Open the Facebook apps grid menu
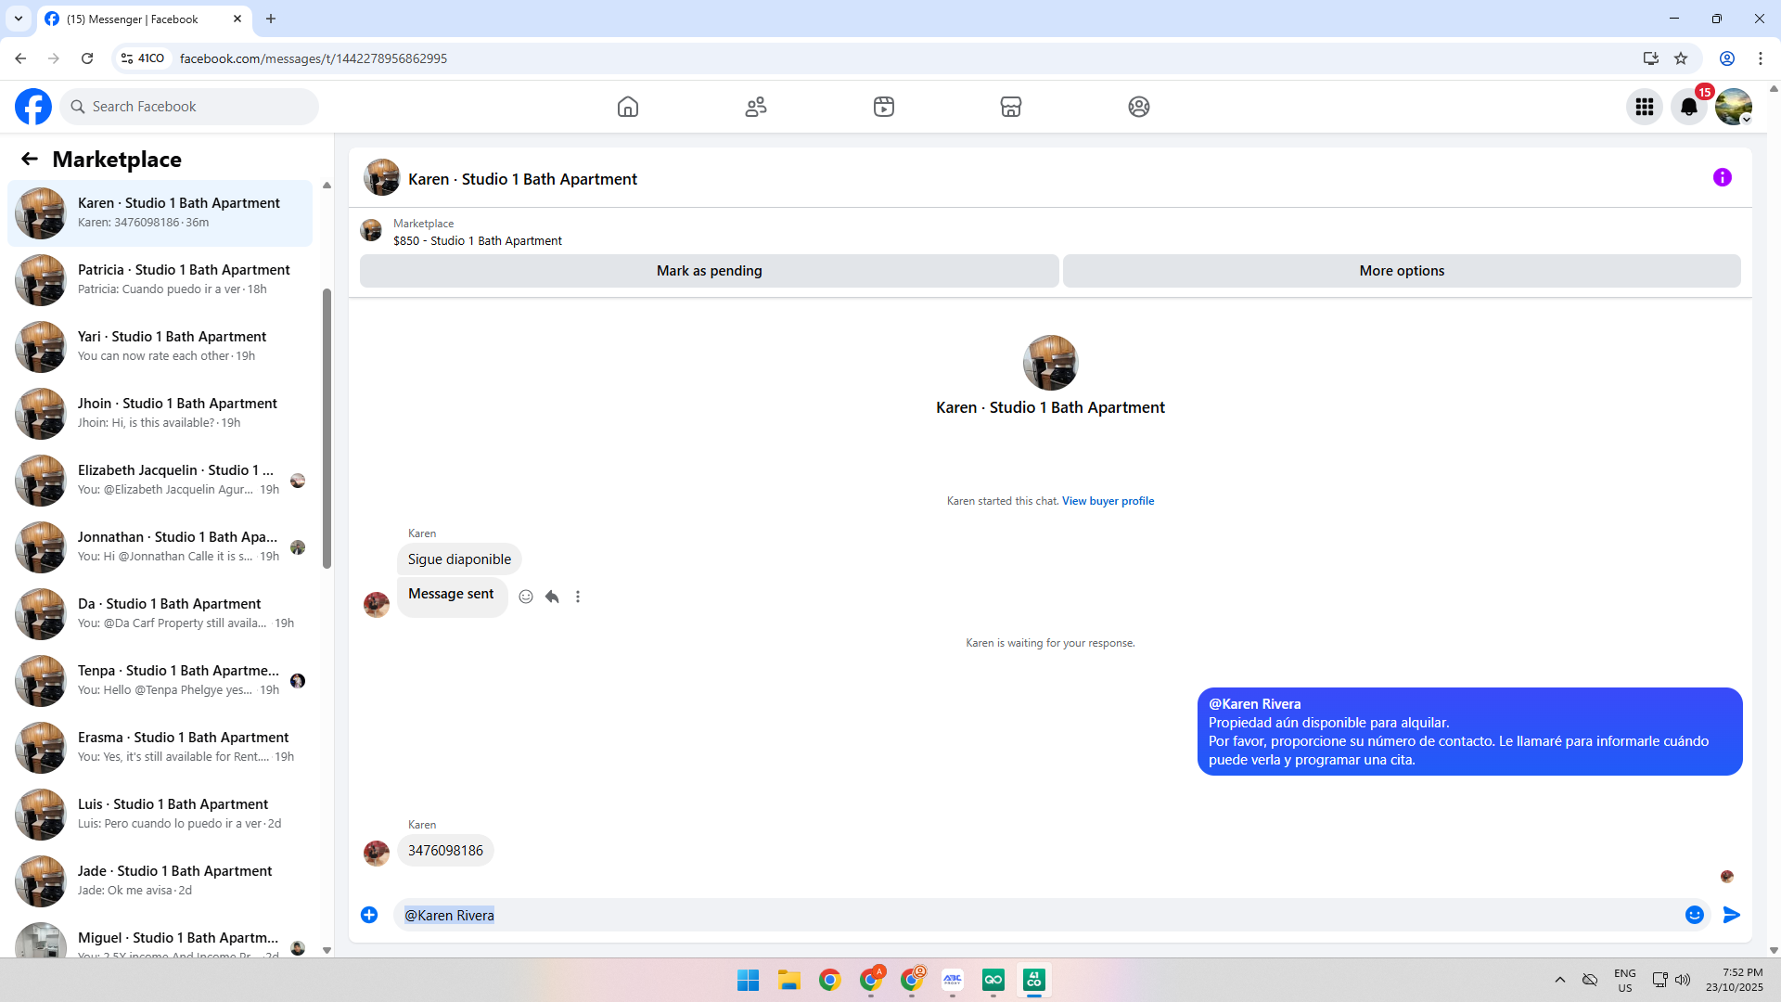The height and width of the screenshot is (1002, 1781). click(1645, 107)
